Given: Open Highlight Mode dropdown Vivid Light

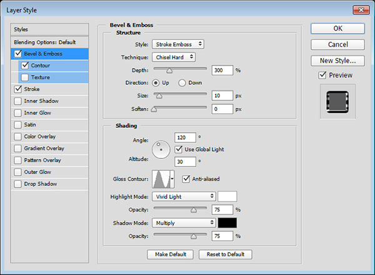Looking at the screenshot, I should [183, 196].
